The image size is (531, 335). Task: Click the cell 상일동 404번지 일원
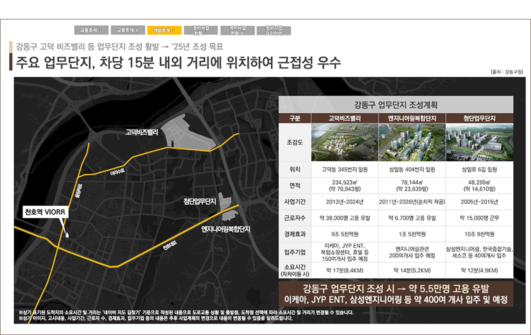pos(412,169)
